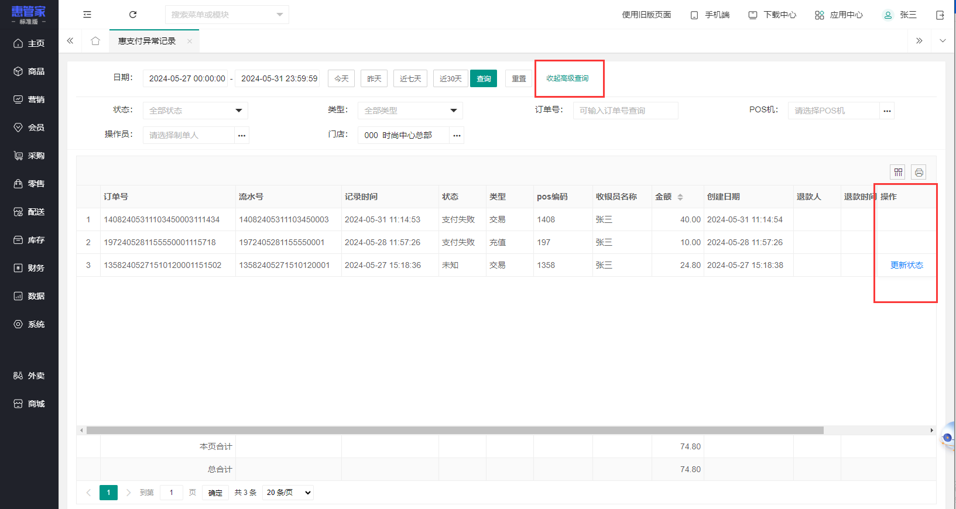The width and height of the screenshot is (956, 509).
Task: Click scrollbar left arrow
Action: 81,430
